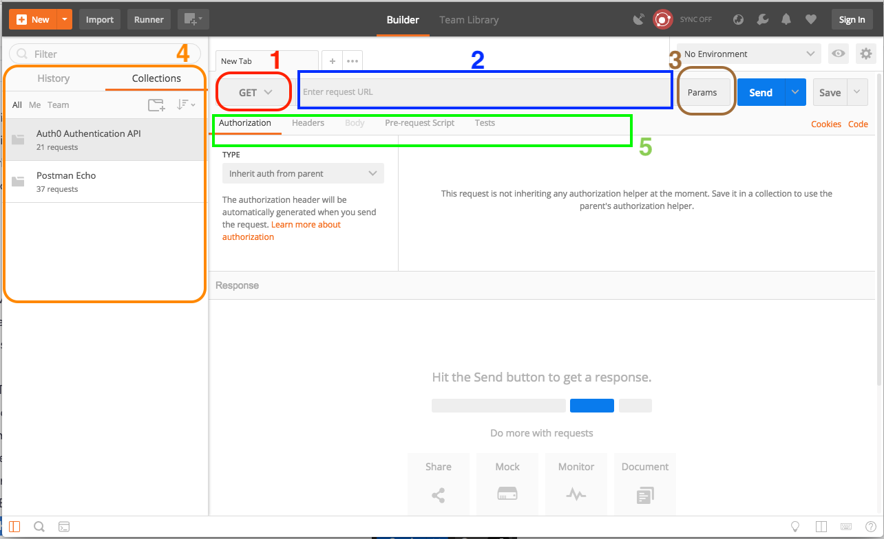Click the heart icon in header
The width and height of the screenshot is (884, 539).
pos(811,19)
